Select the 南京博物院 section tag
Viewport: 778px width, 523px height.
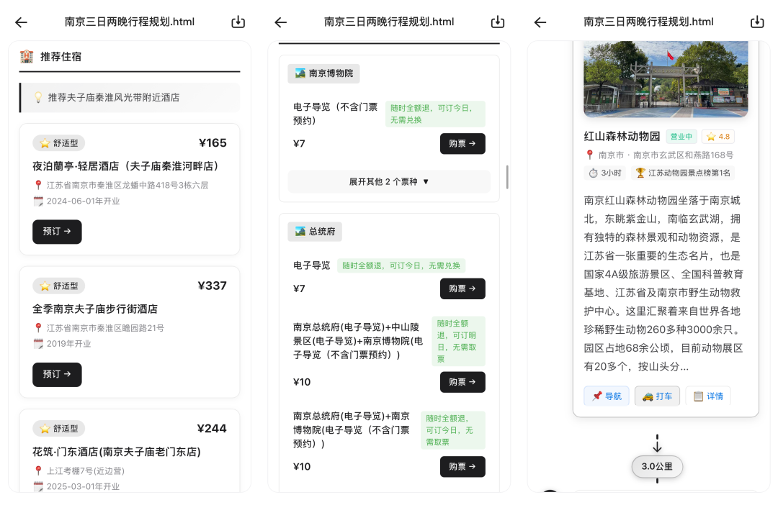[x=323, y=73]
